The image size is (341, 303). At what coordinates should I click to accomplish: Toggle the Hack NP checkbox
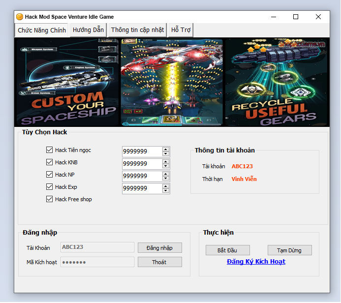[x=49, y=175]
